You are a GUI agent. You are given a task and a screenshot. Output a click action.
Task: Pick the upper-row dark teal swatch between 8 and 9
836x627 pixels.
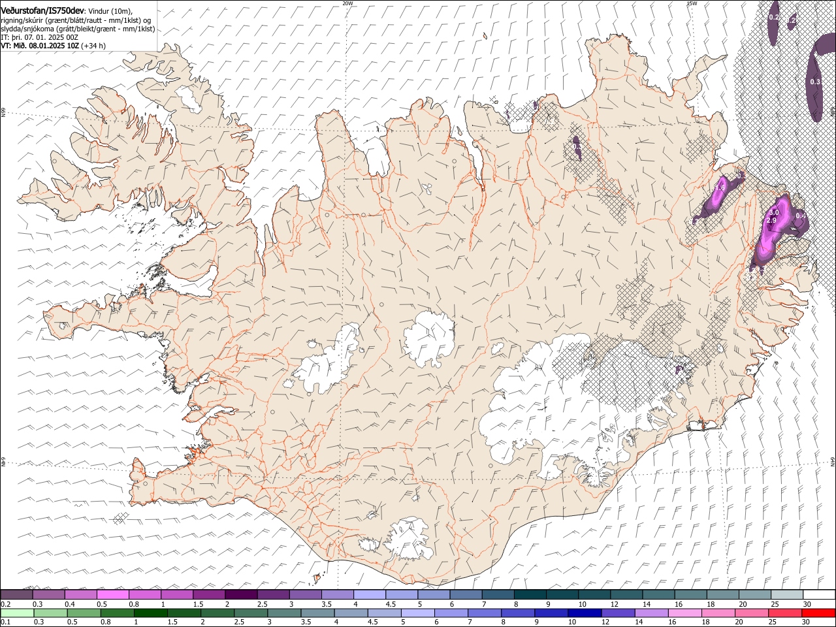coord(530,594)
